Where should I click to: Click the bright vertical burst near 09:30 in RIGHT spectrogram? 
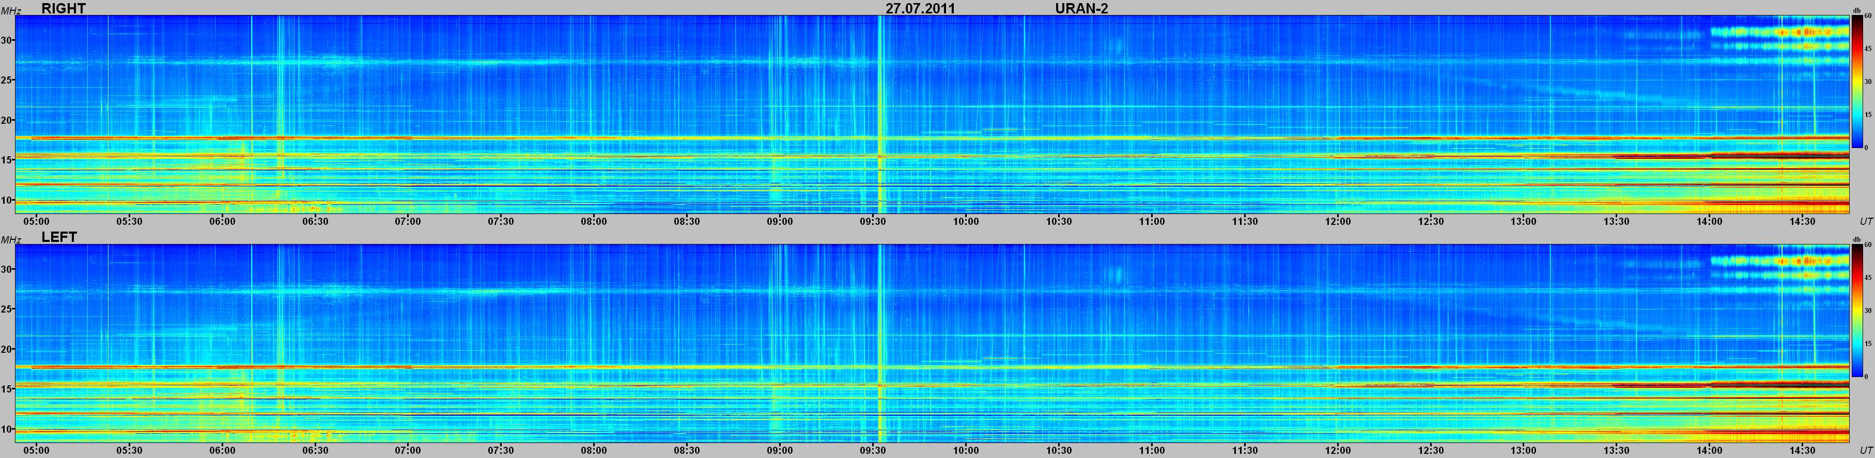880,114
